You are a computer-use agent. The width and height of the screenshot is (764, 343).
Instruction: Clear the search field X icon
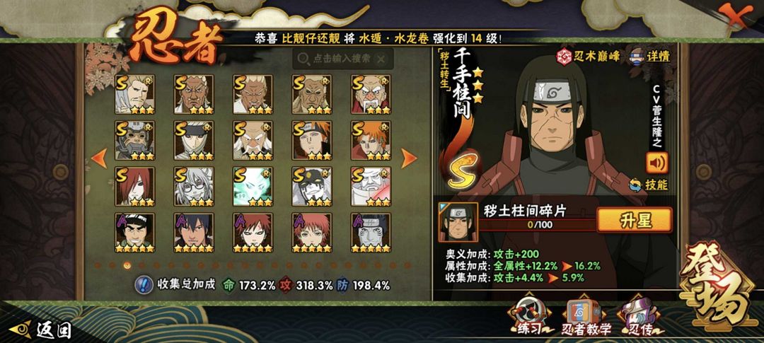coord(381,59)
